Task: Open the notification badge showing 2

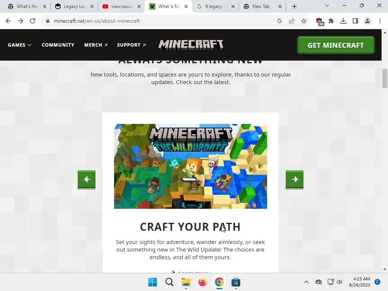Action: [x=377, y=282]
